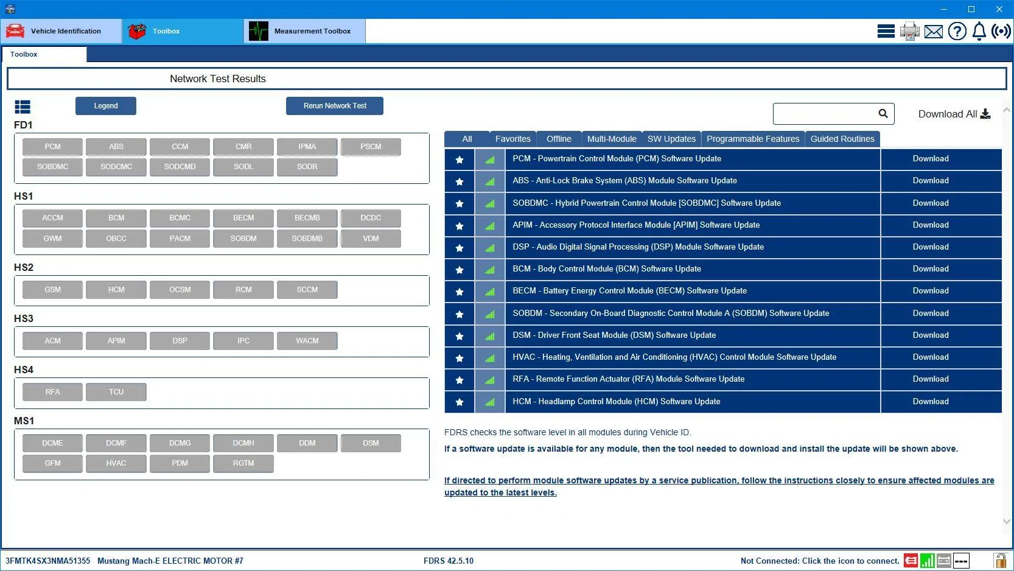Click the gray battery status icon
The image size is (1014, 571).
(944, 561)
